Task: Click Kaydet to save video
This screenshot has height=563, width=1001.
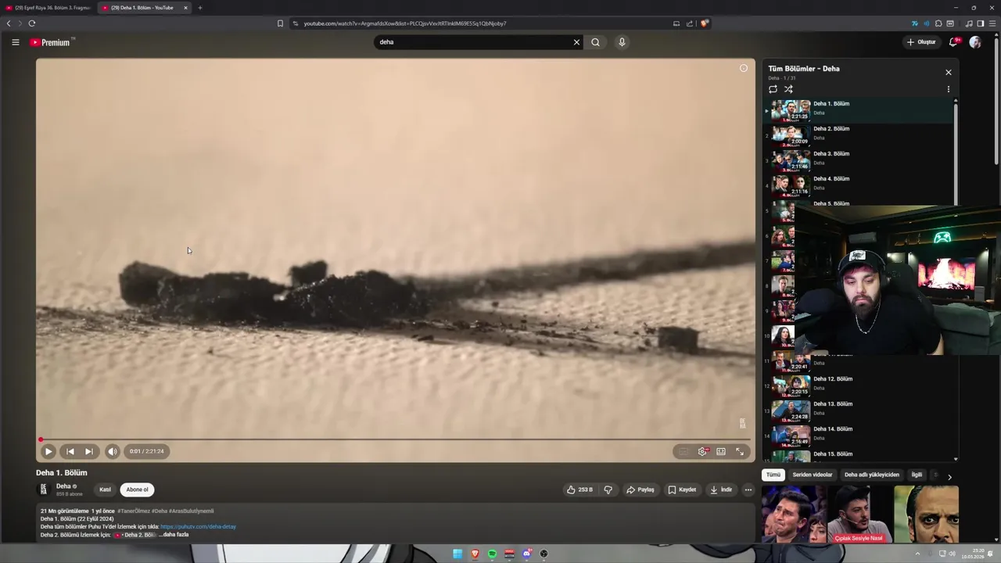Action: 682,489
